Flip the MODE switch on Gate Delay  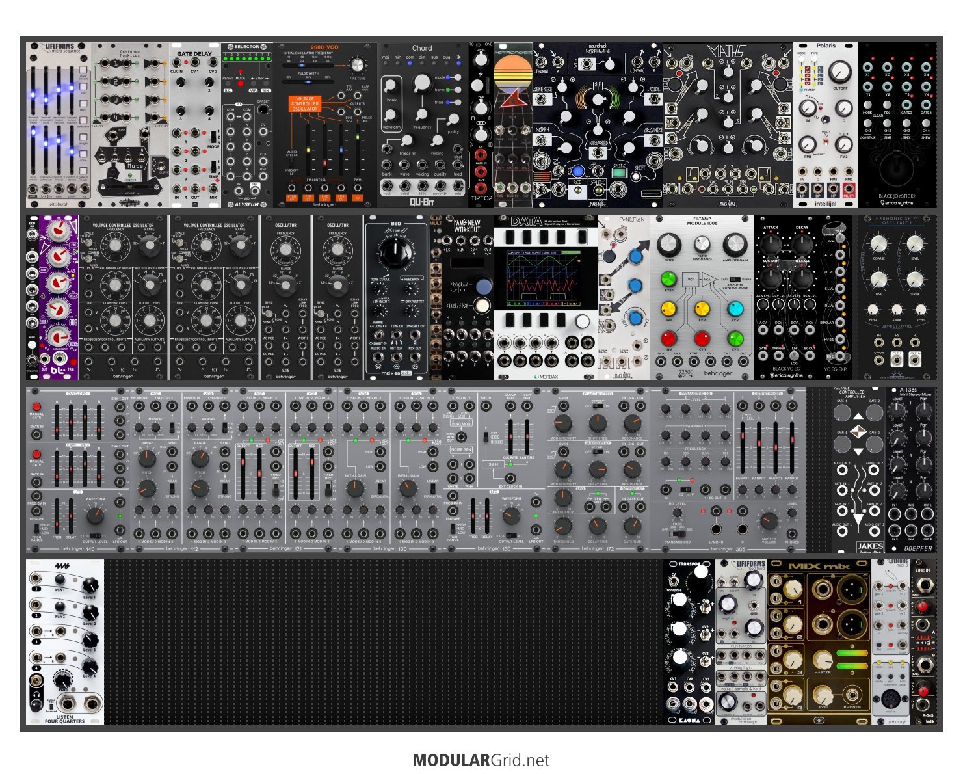[x=213, y=138]
